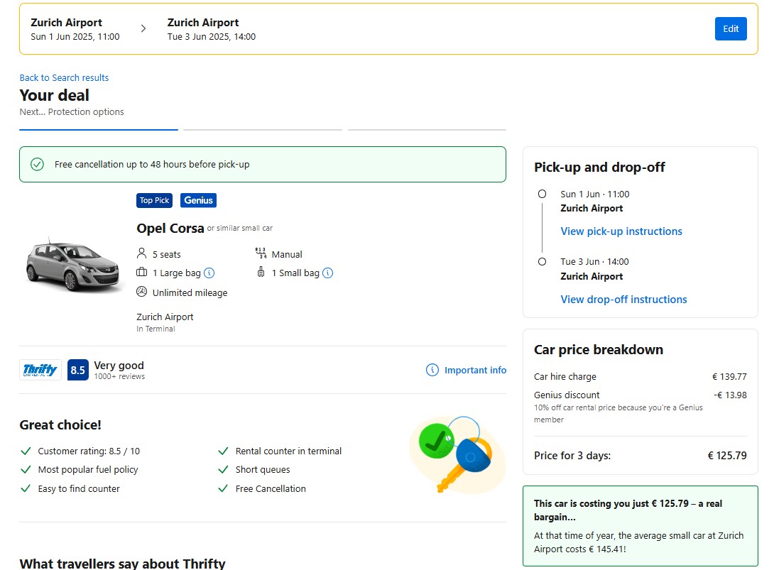Go back to Search results

point(64,78)
